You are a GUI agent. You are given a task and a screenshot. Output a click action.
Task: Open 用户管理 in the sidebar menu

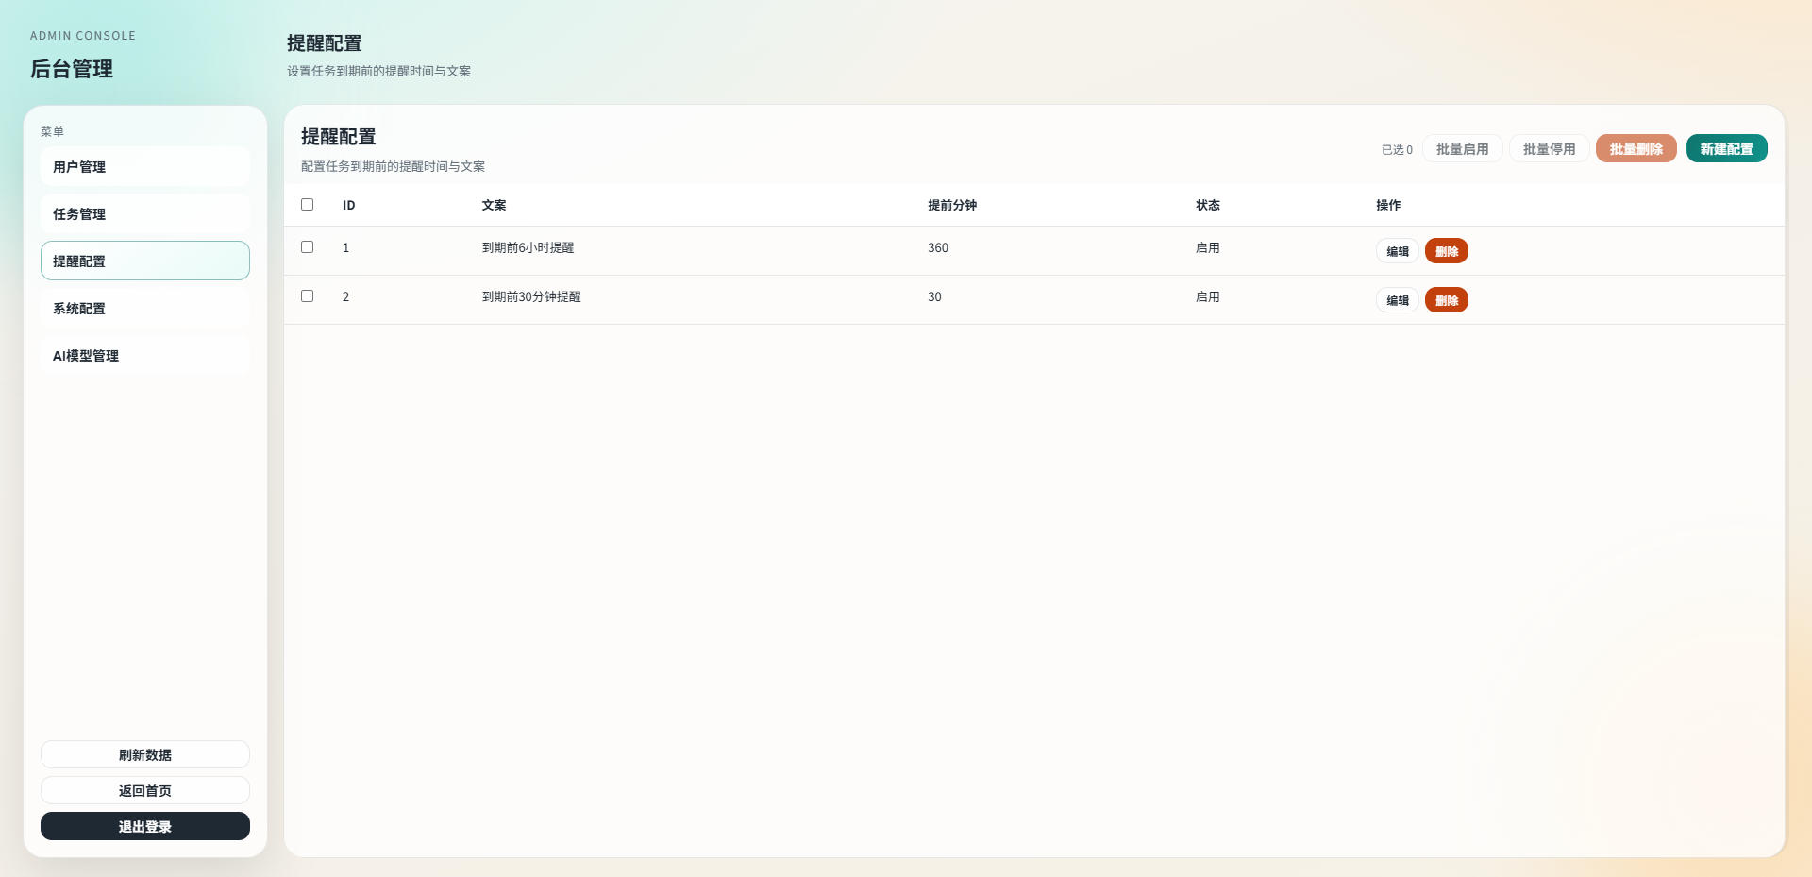pos(145,167)
